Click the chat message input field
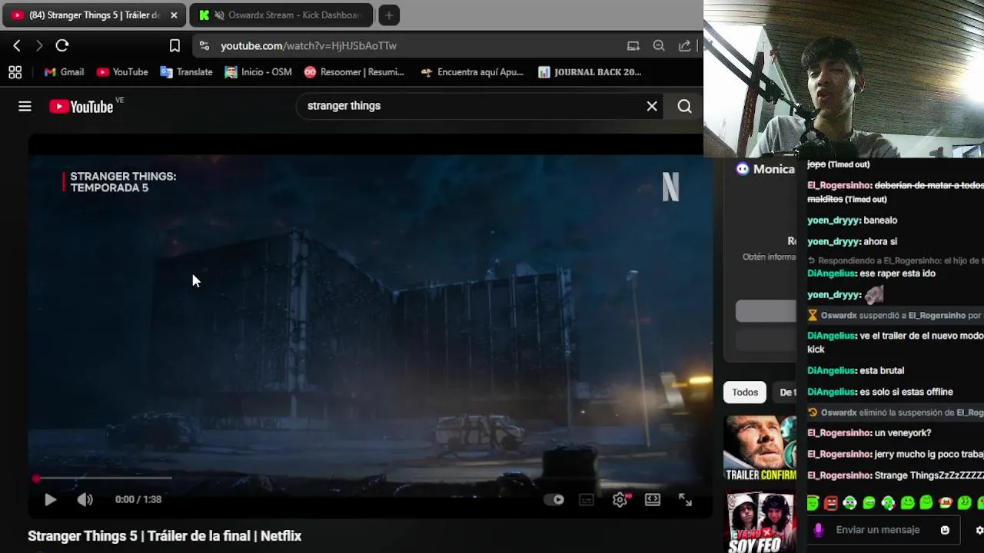This screenshot has height=553, width=984. [x=877, y=530]
